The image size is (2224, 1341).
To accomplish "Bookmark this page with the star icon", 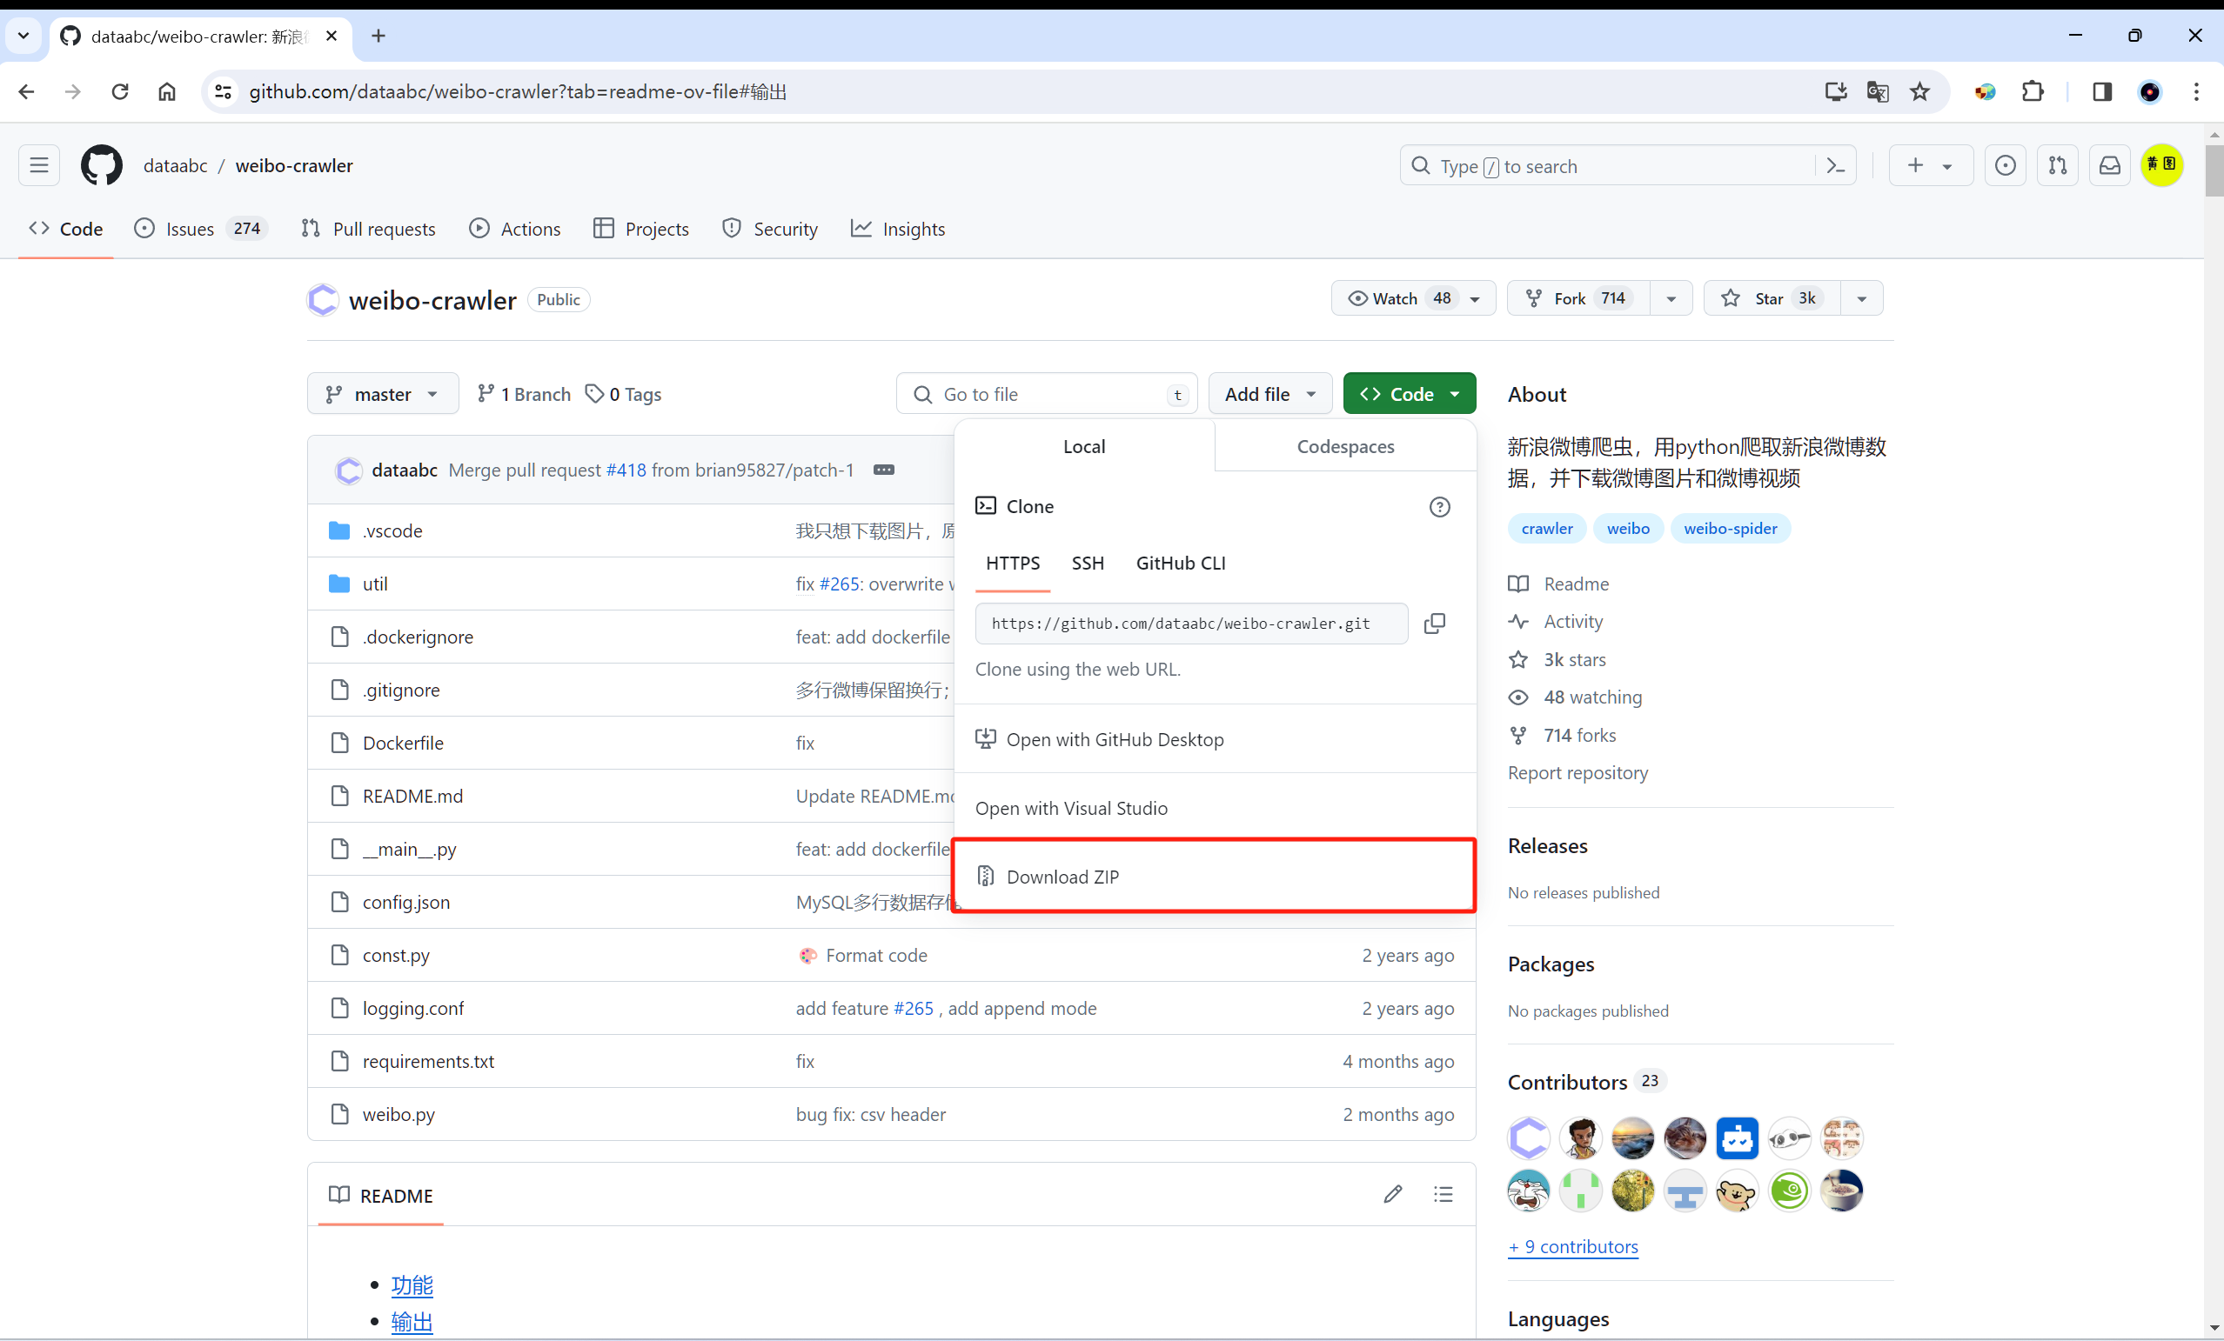I will pos(1919,92).
